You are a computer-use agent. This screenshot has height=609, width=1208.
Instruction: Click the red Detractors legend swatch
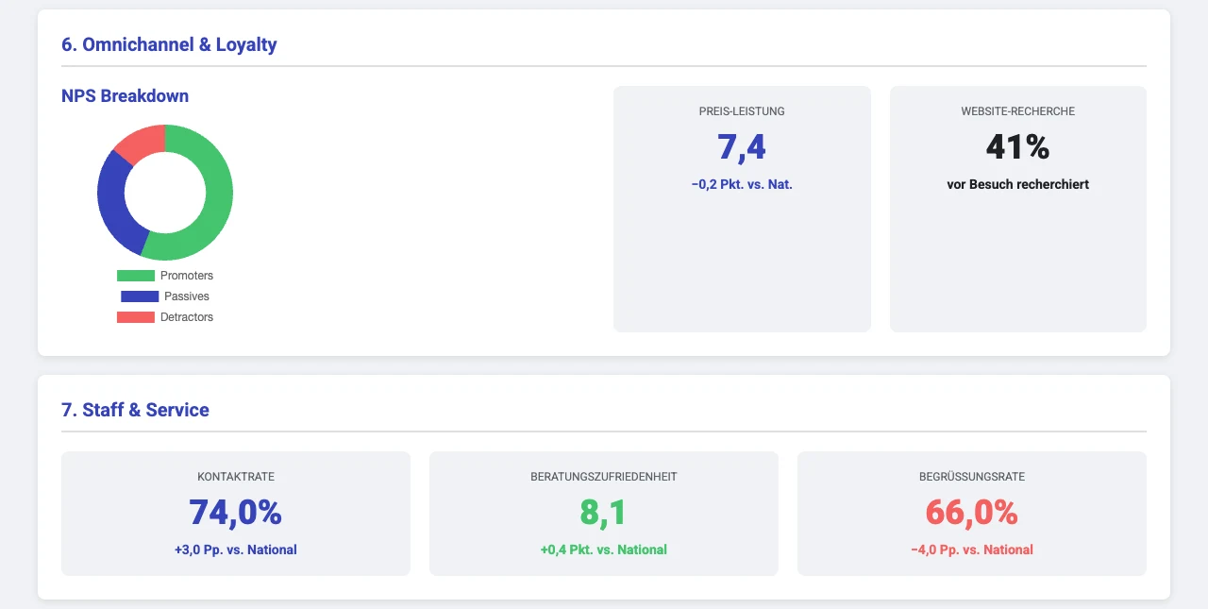coord(136,317)
